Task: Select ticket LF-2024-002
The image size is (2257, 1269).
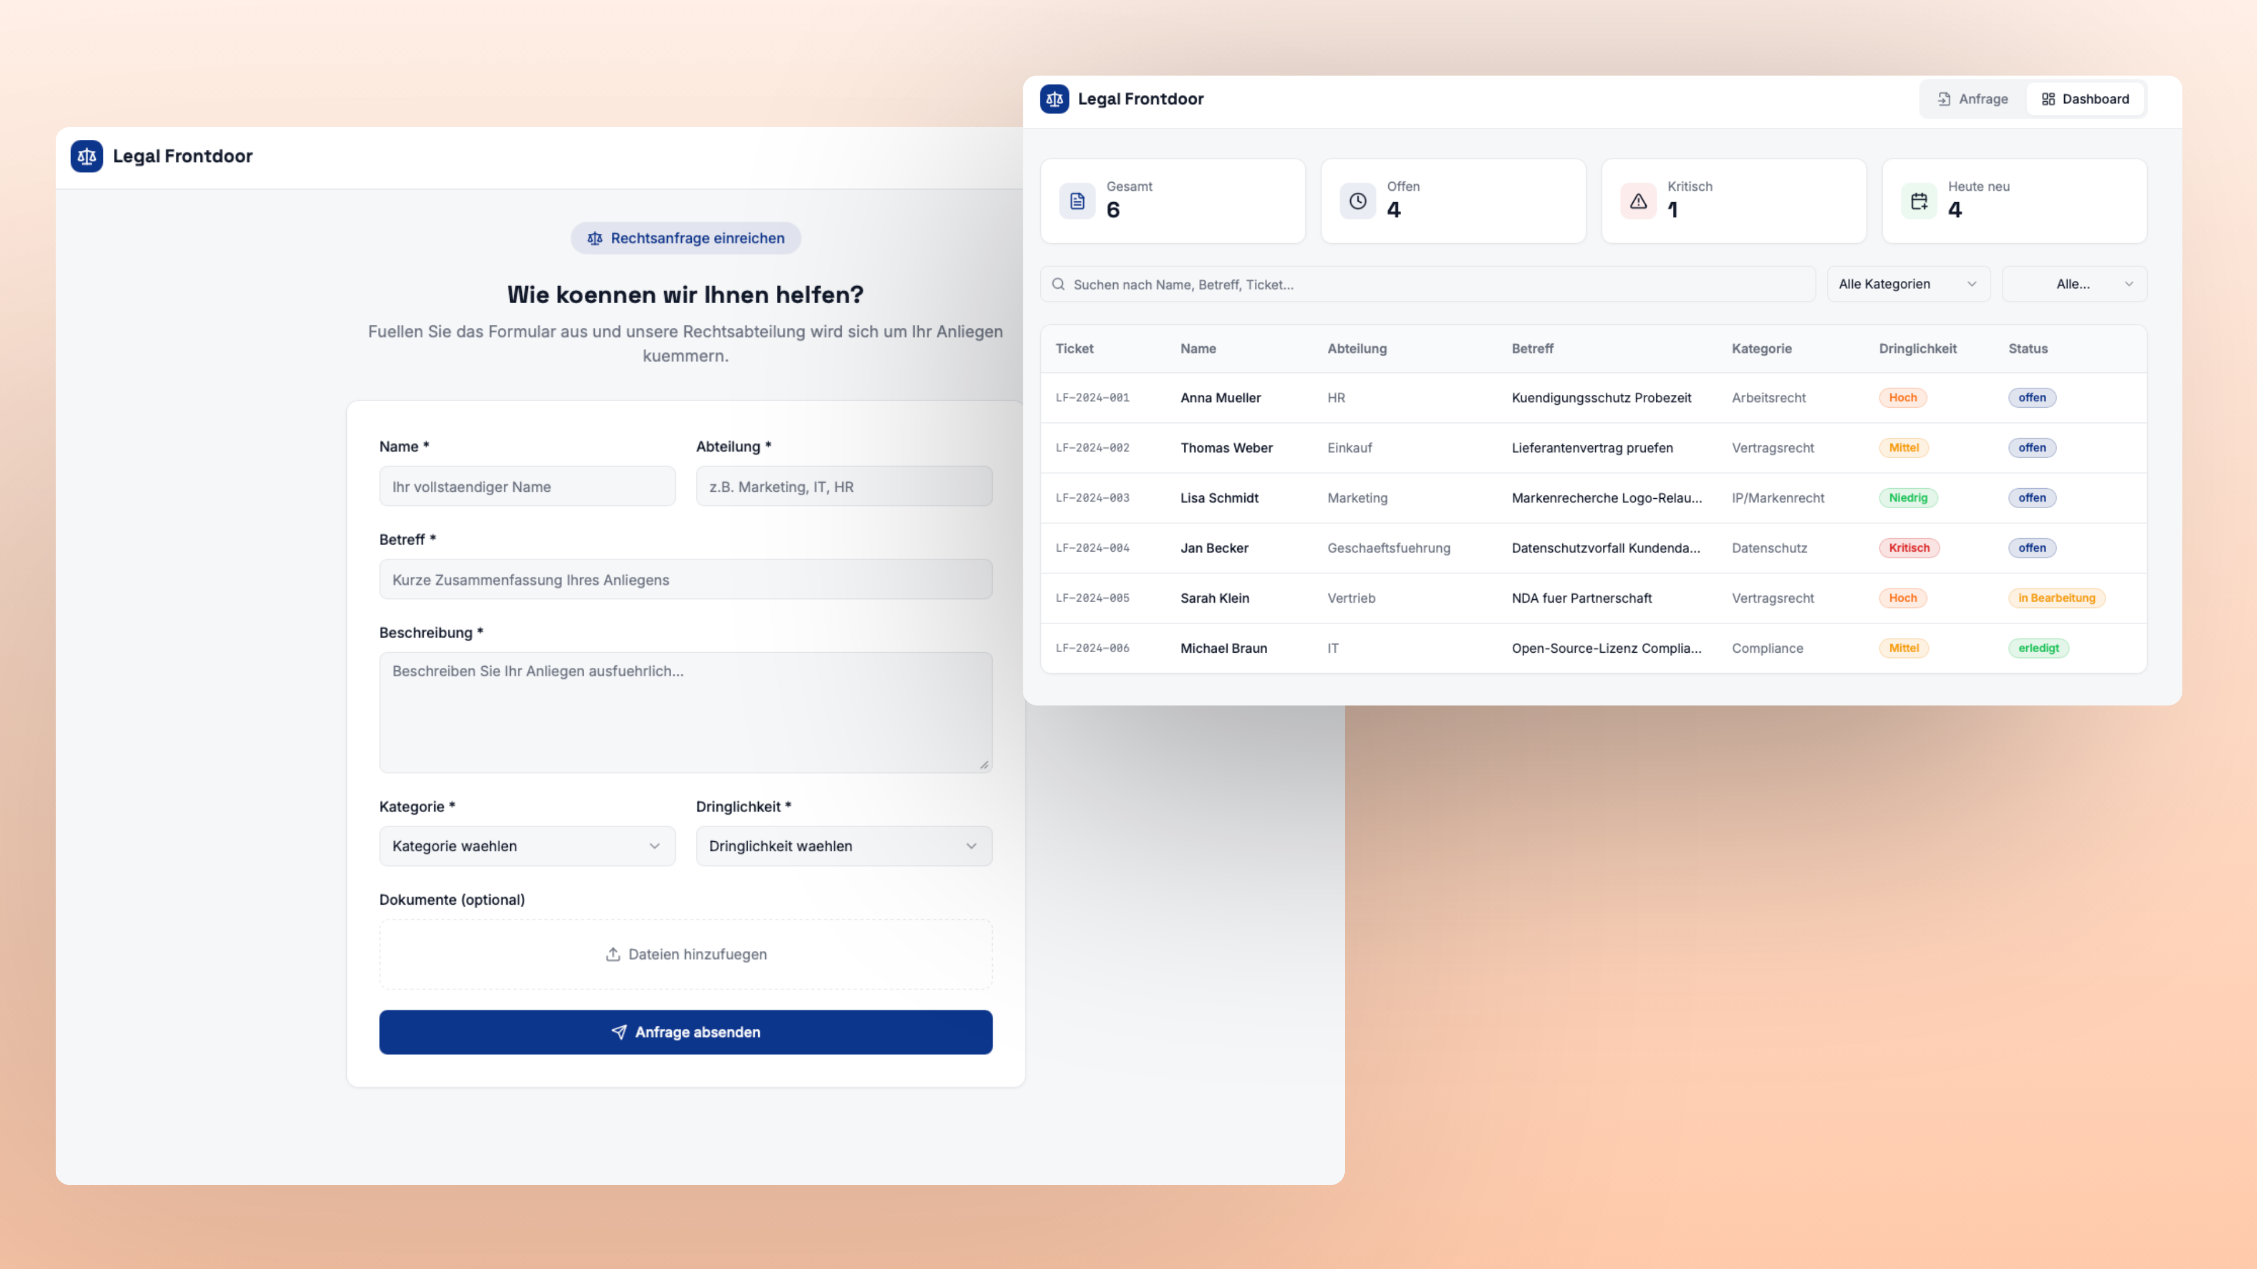Action: tap(1091, 448)
